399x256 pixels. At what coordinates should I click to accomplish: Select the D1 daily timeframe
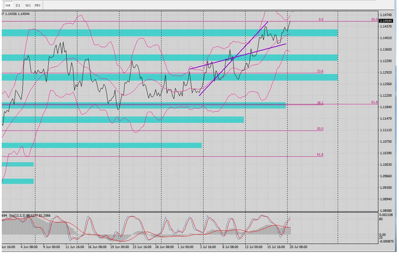click(17, 5)
